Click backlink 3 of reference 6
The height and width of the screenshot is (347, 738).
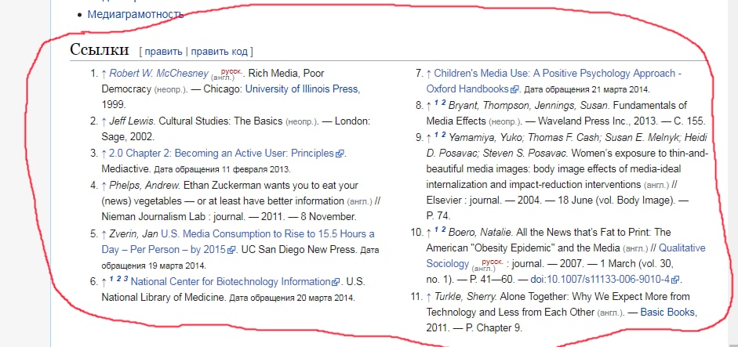[125, 280]
